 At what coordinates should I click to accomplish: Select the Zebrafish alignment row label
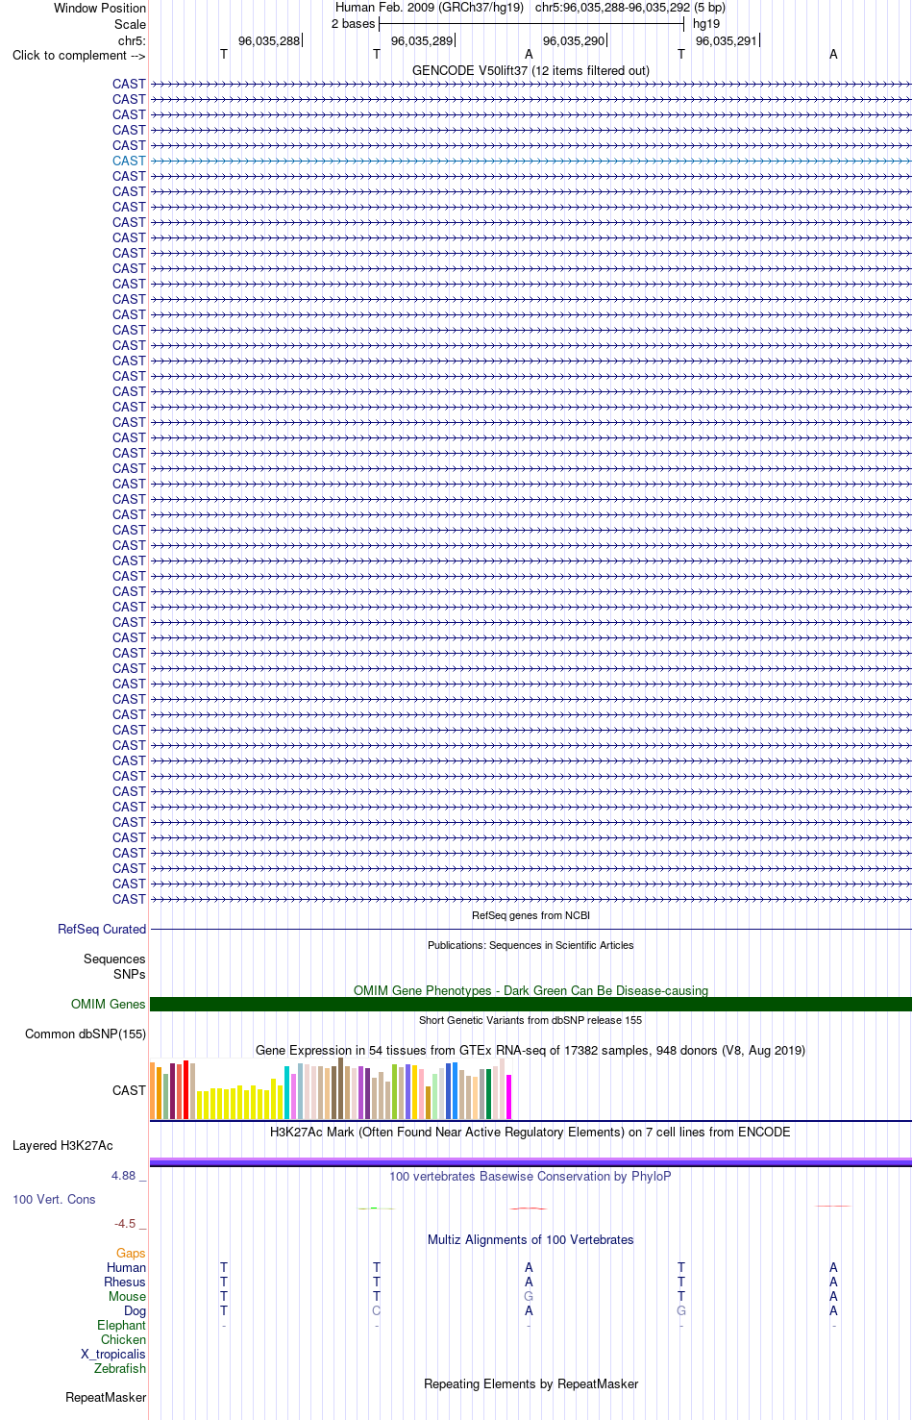pyautogui.click(x=120, y=1368)
